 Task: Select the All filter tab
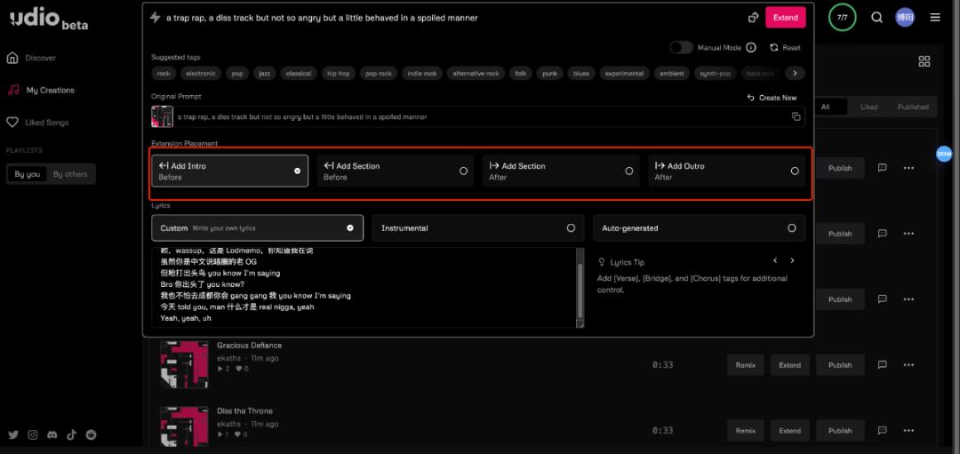pos(825,107)
